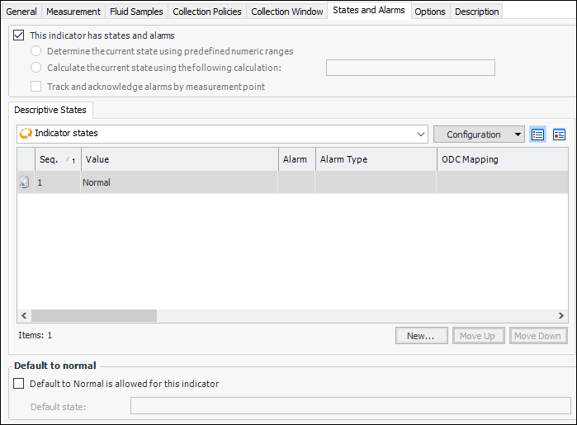Switch to card detail view icon
This screenshot has width=577, height=425.
[x=559, y=135]
